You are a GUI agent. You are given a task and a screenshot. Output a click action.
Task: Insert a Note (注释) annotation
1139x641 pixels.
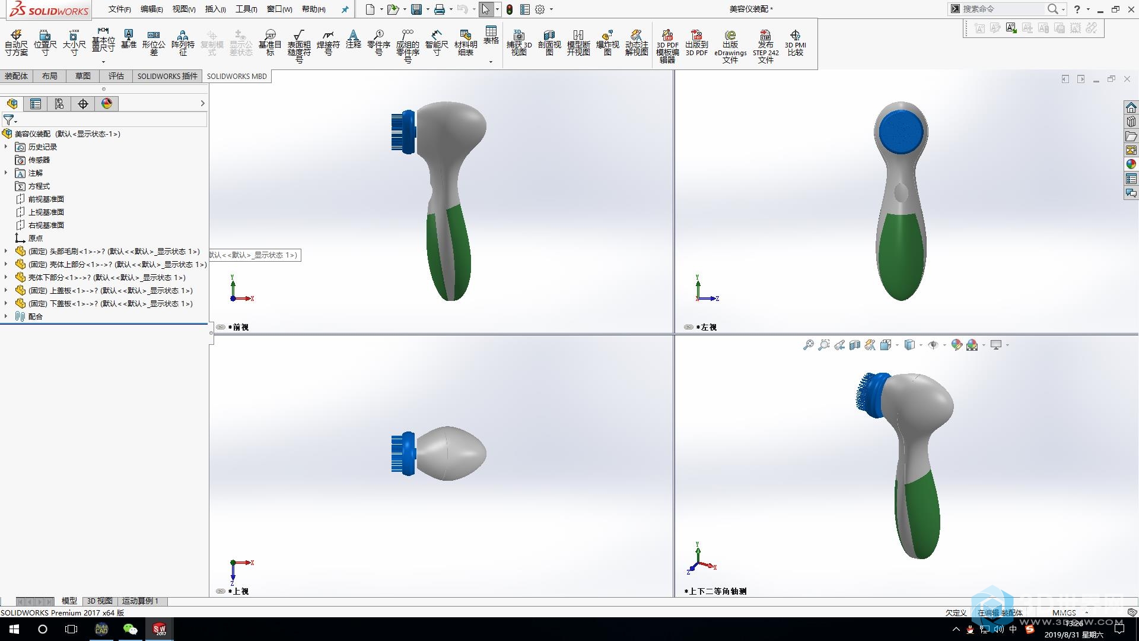354,40
